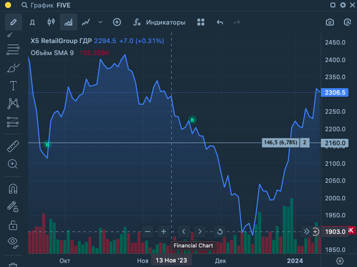Viewport: 357px width, 267px height.
Task: Toggle the magnet snap mode
Action: point(13,189)
